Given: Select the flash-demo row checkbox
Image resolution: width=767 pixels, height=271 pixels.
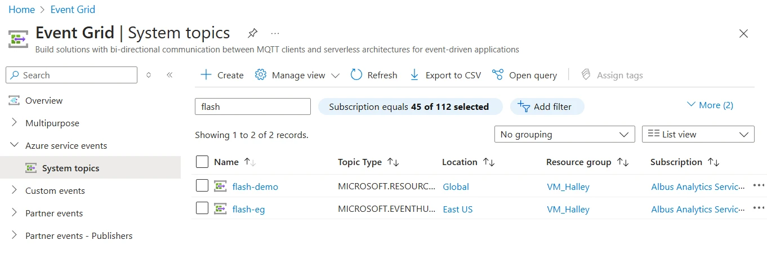Looking at the screenshot, I should pos(202,185).
